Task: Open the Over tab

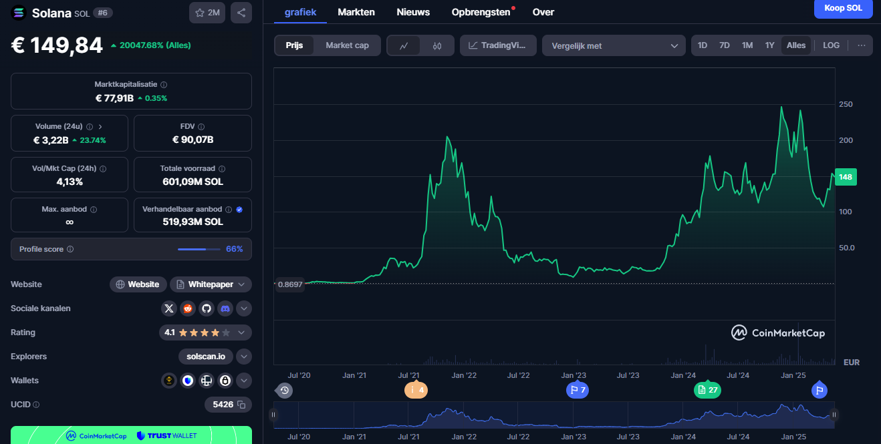Action: (543, 12)
